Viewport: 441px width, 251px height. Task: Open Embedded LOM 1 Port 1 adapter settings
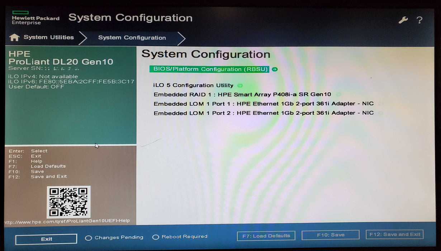pyautogui.click(x=264, y=104)
